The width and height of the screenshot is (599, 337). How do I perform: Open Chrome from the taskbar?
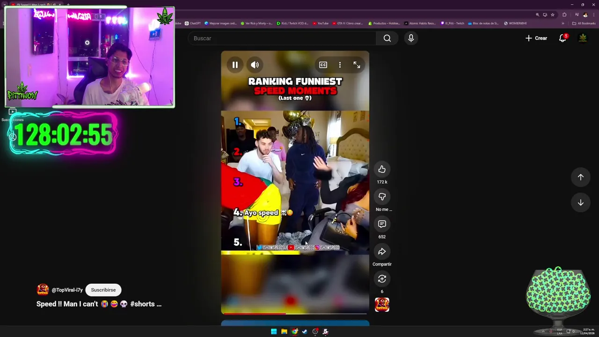pyautogui.click(x=294, y=331)
